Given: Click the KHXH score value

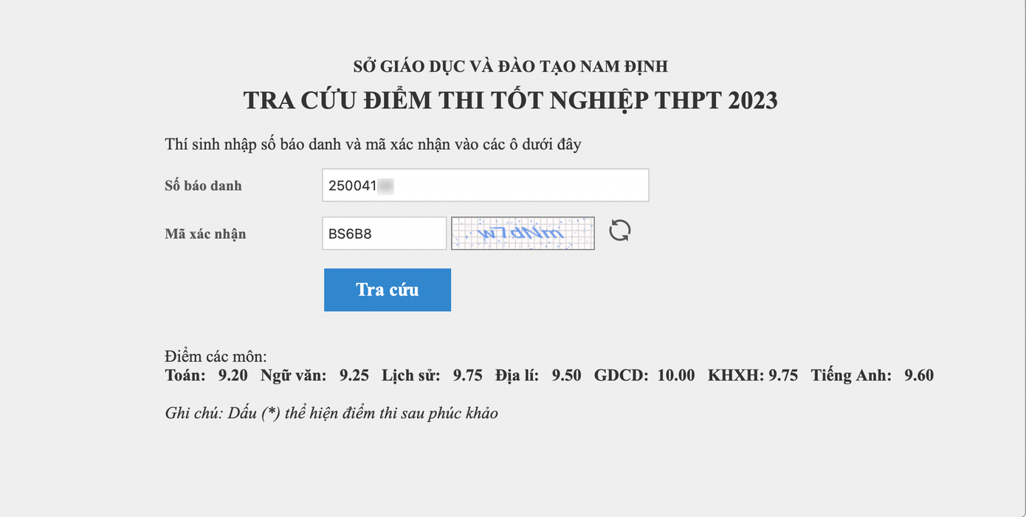Looking at the screenshot, I should [783, 375].
